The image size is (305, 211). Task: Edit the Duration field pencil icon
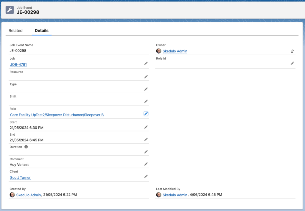pyautogui.click(x=146, y=152)
